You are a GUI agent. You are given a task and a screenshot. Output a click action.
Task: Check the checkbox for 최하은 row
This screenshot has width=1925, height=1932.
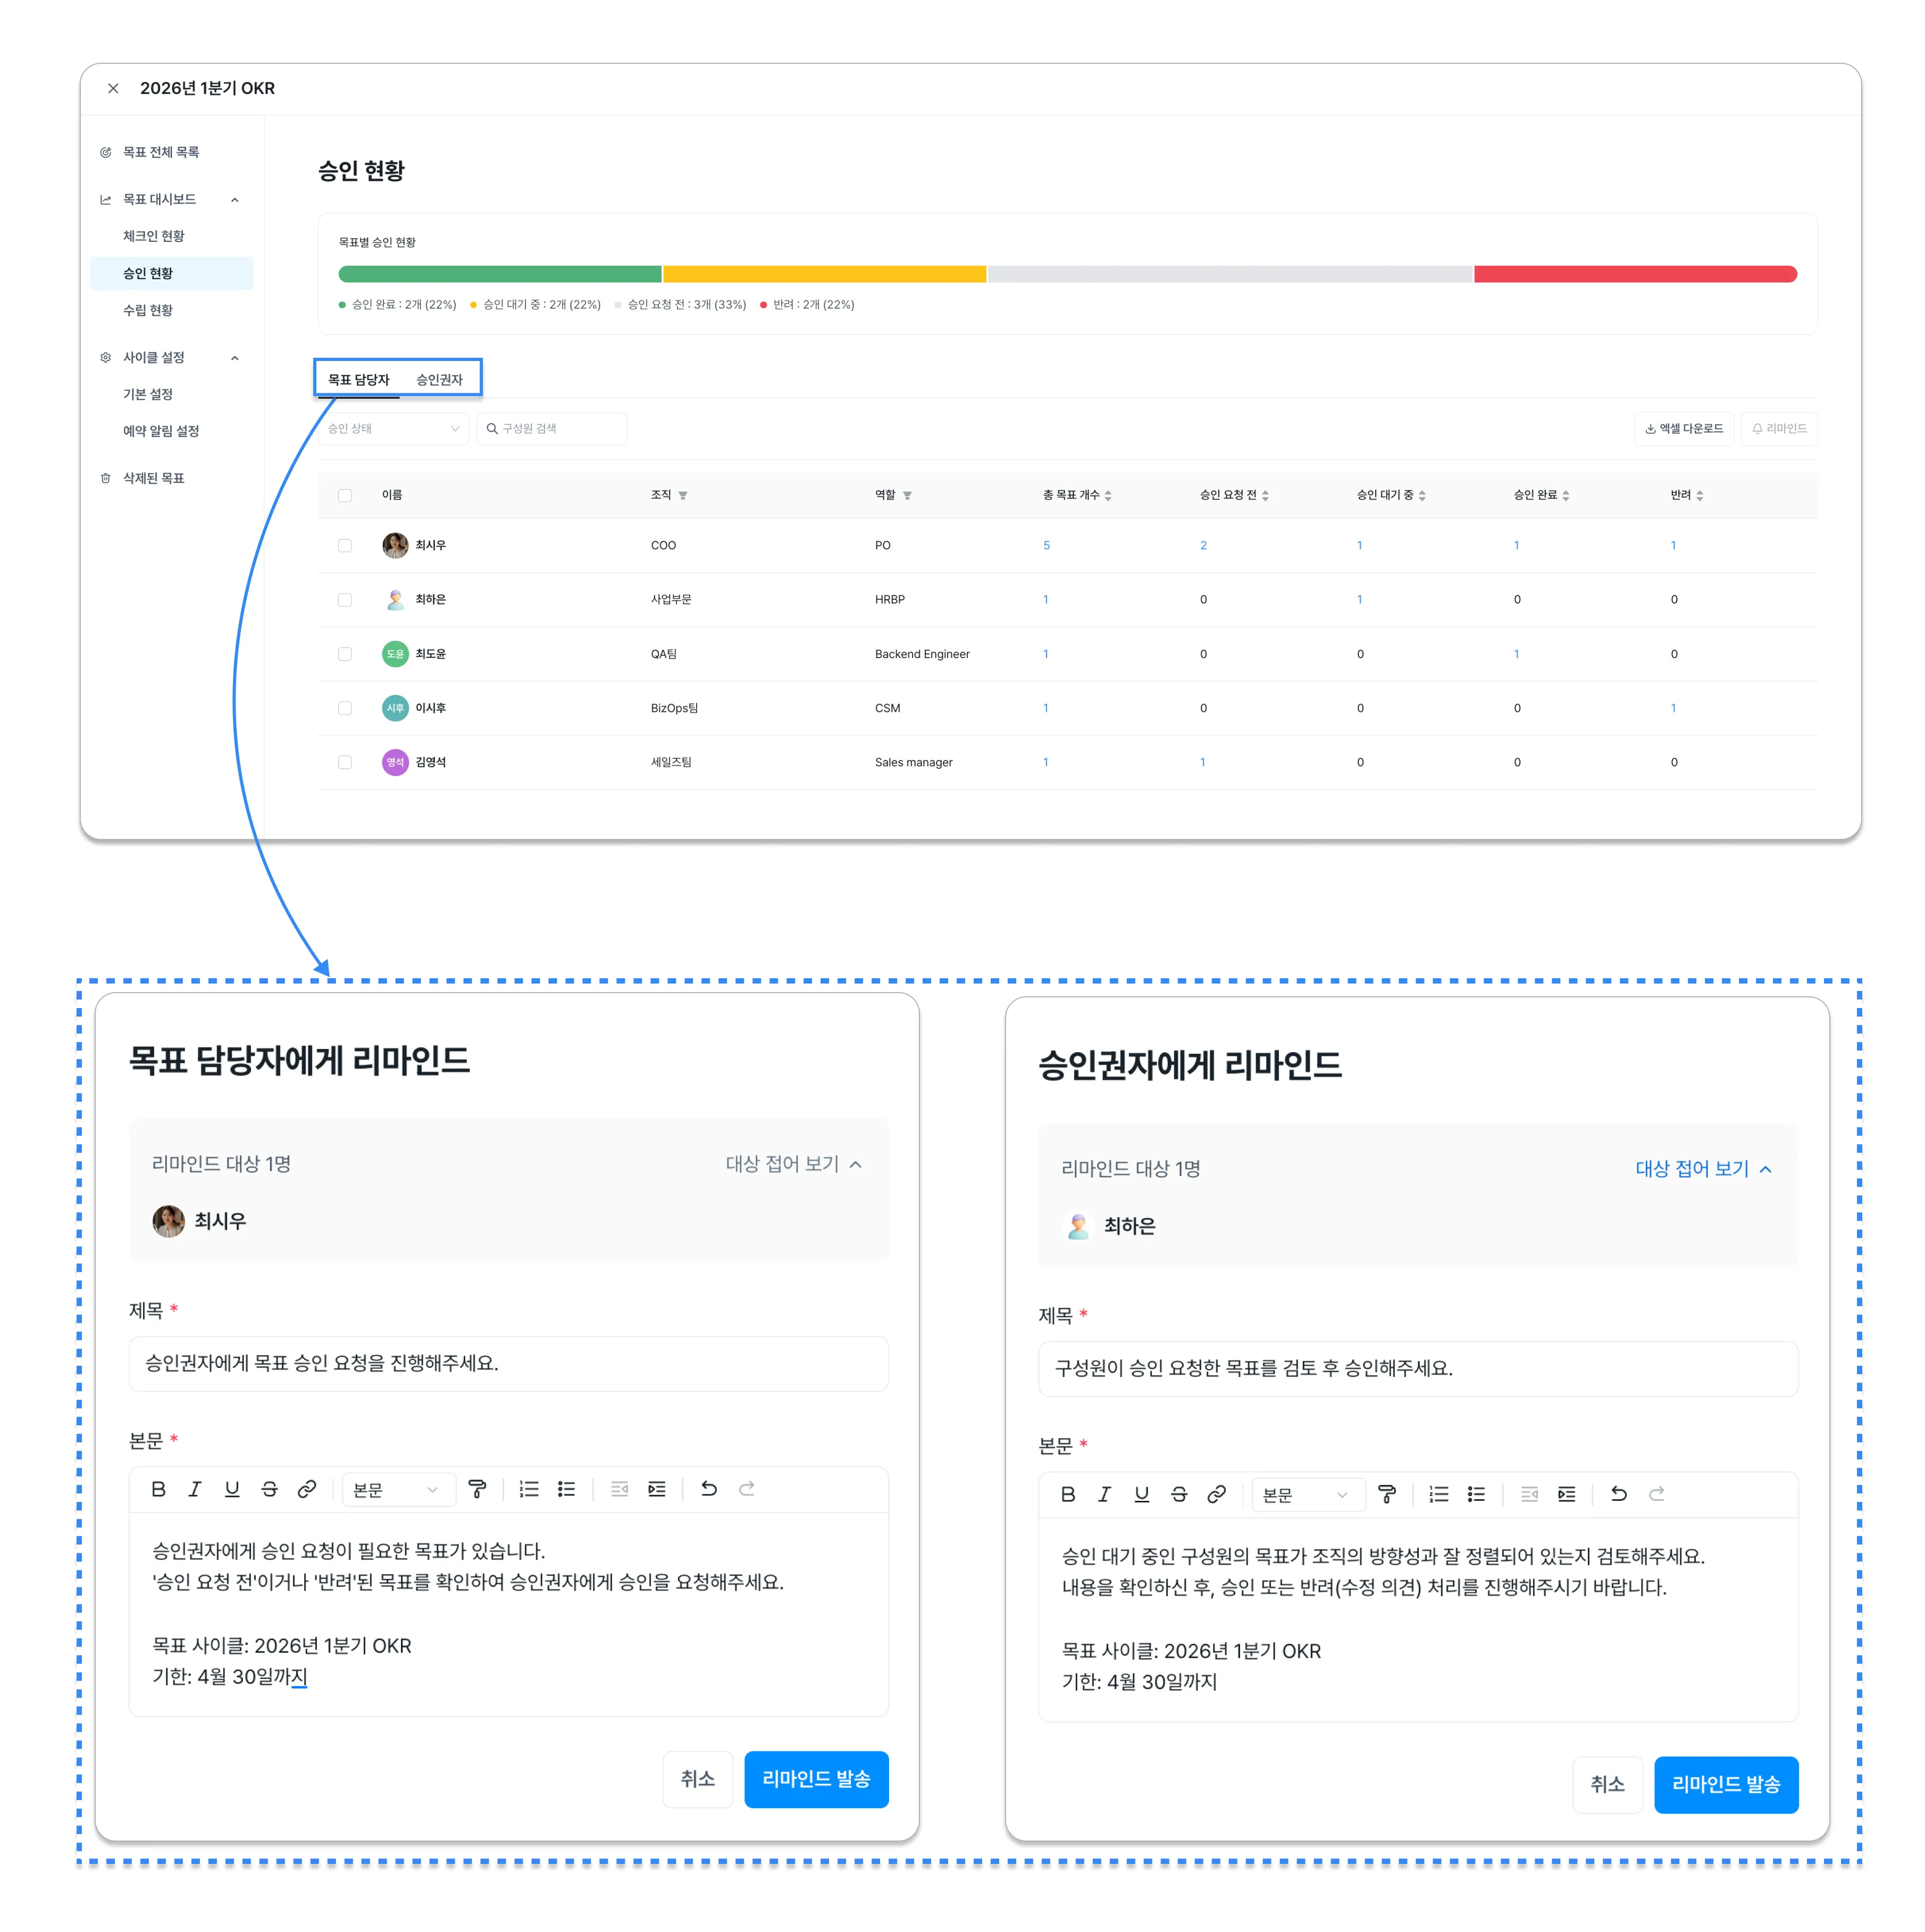click(345, 599)
